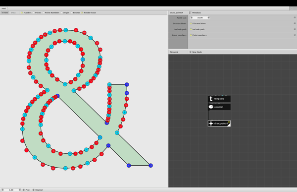Click the frame number field showing 1.00
The image size is (297, 192).
11,190
